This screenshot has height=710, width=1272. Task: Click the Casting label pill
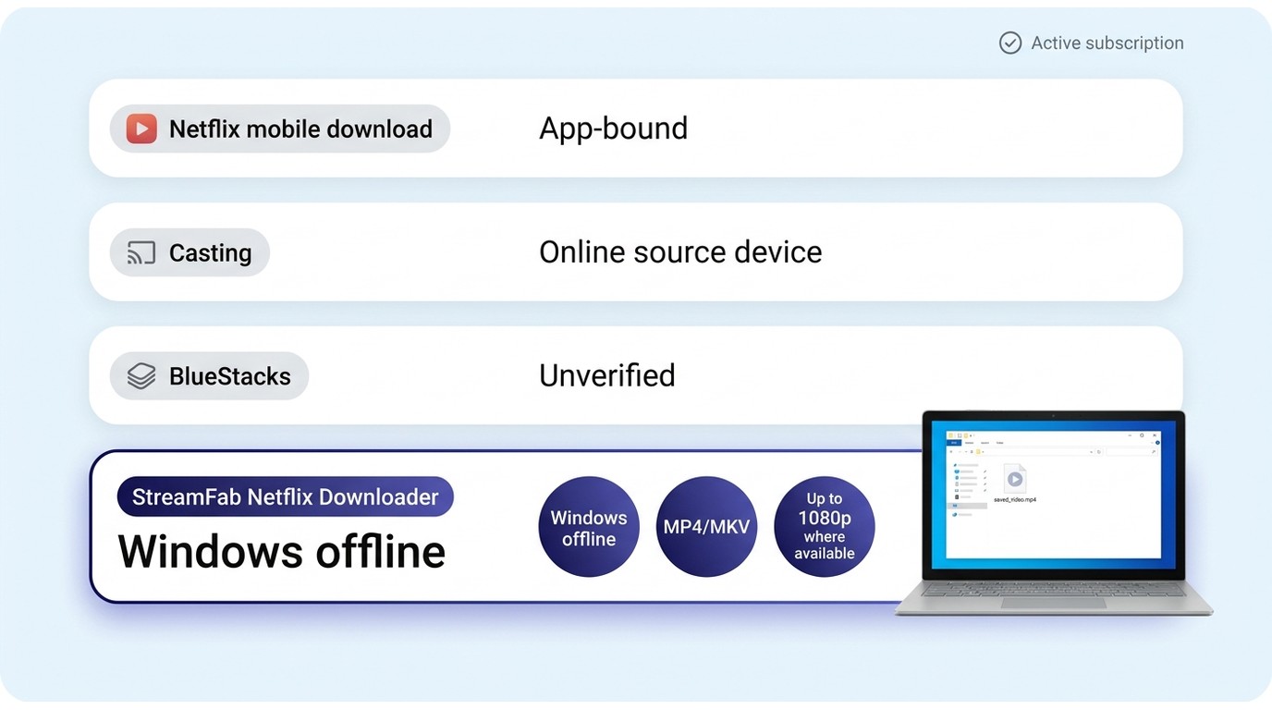click(x=190, y=252)
